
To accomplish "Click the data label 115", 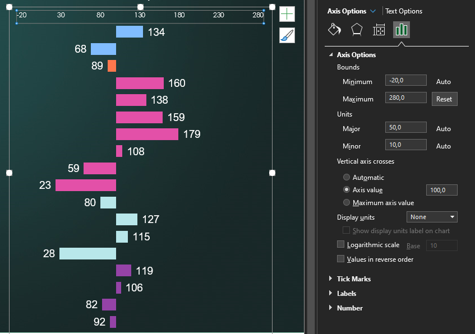I will (141, 236).
